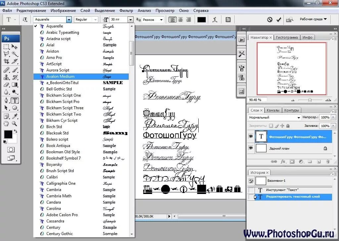Switch to the Контуры tab
The width and height of the screenshot is (339, 241).
291,110
